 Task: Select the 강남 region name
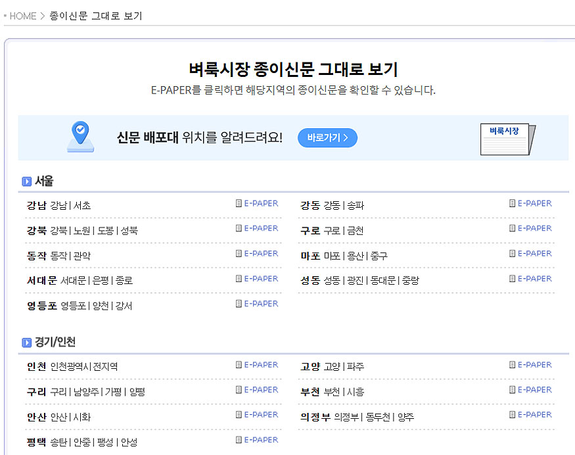(x=37, y=206)
